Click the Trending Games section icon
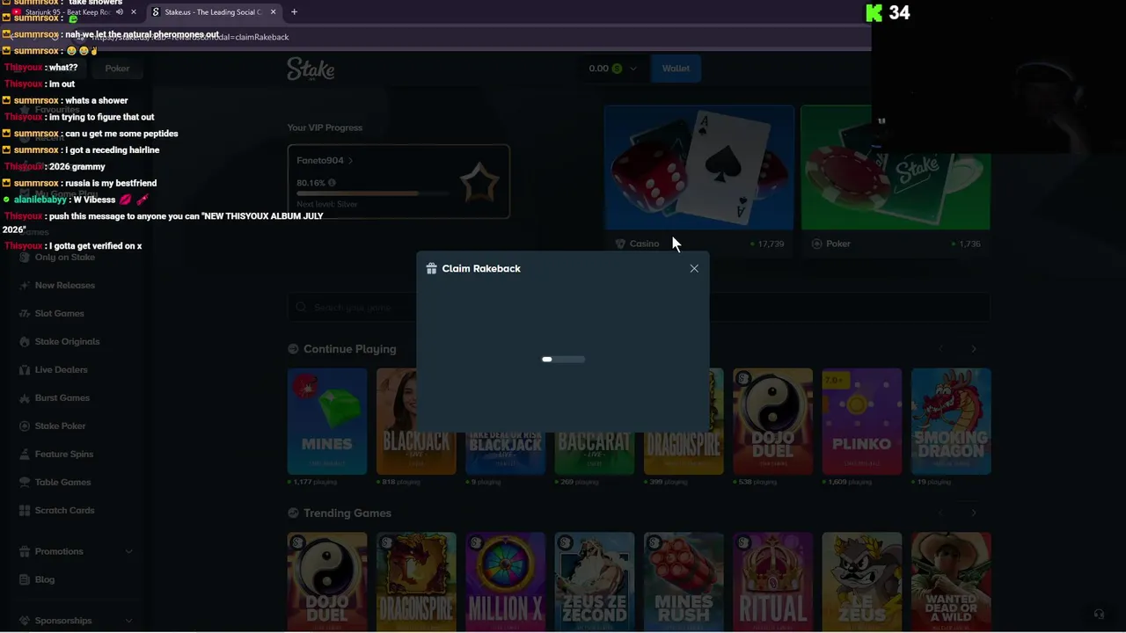The height and width of the screenshot is (633, 1126). click(293, 513)
